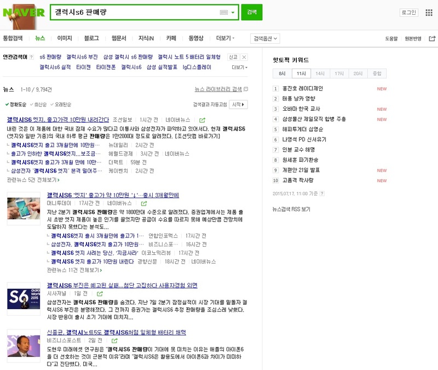This screenshot has height=370, width=438.
Task: Select the 종합 hot topic tab
Action: 377,73
